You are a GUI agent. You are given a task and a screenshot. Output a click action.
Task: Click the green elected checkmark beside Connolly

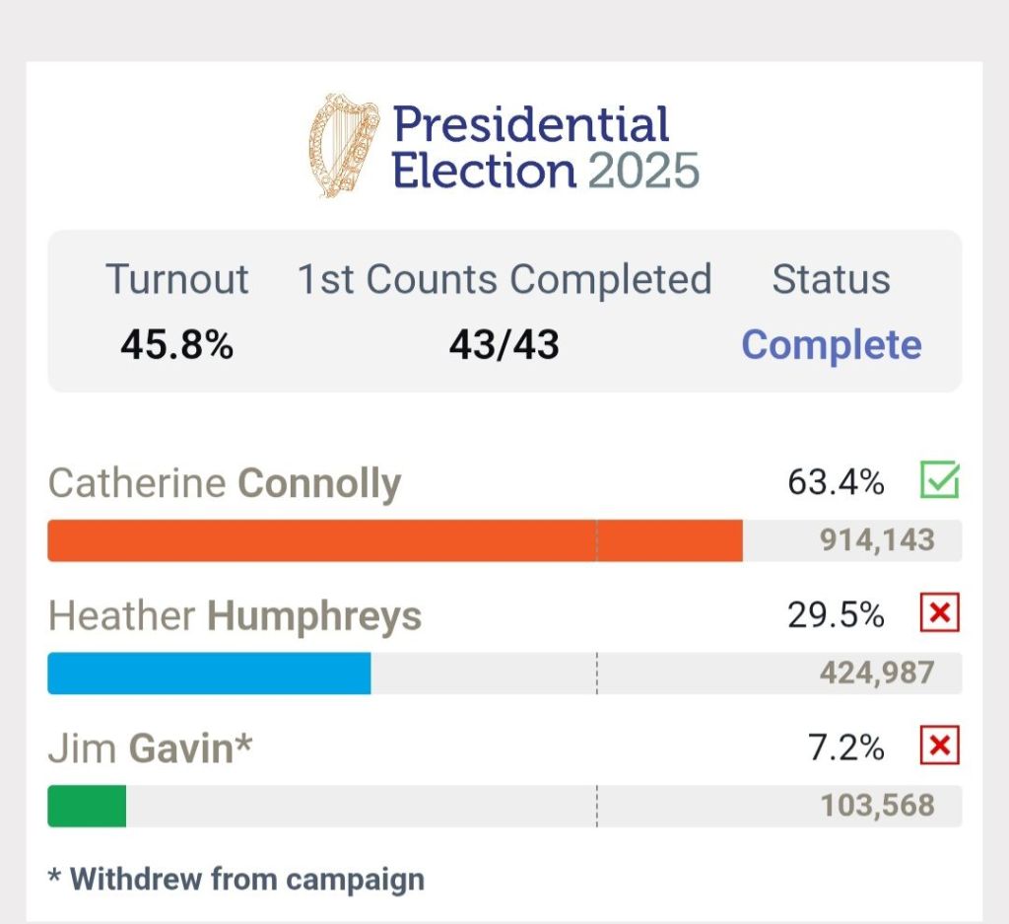[939, 481]
